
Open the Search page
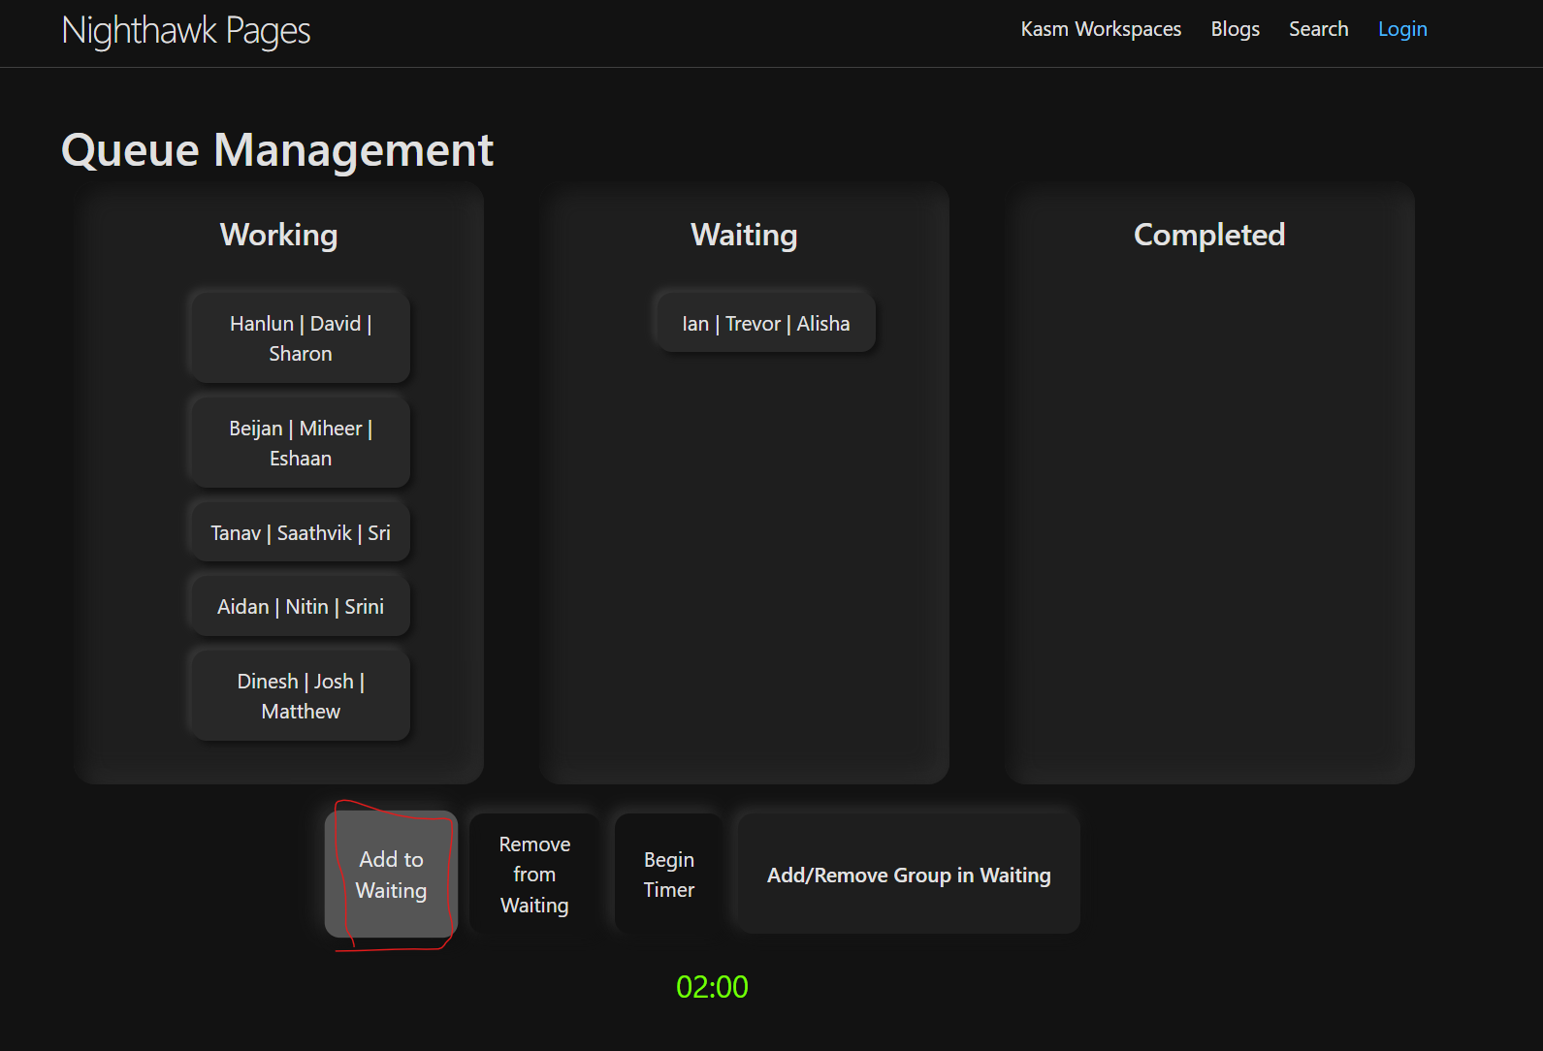click(x=1318, y=29)
